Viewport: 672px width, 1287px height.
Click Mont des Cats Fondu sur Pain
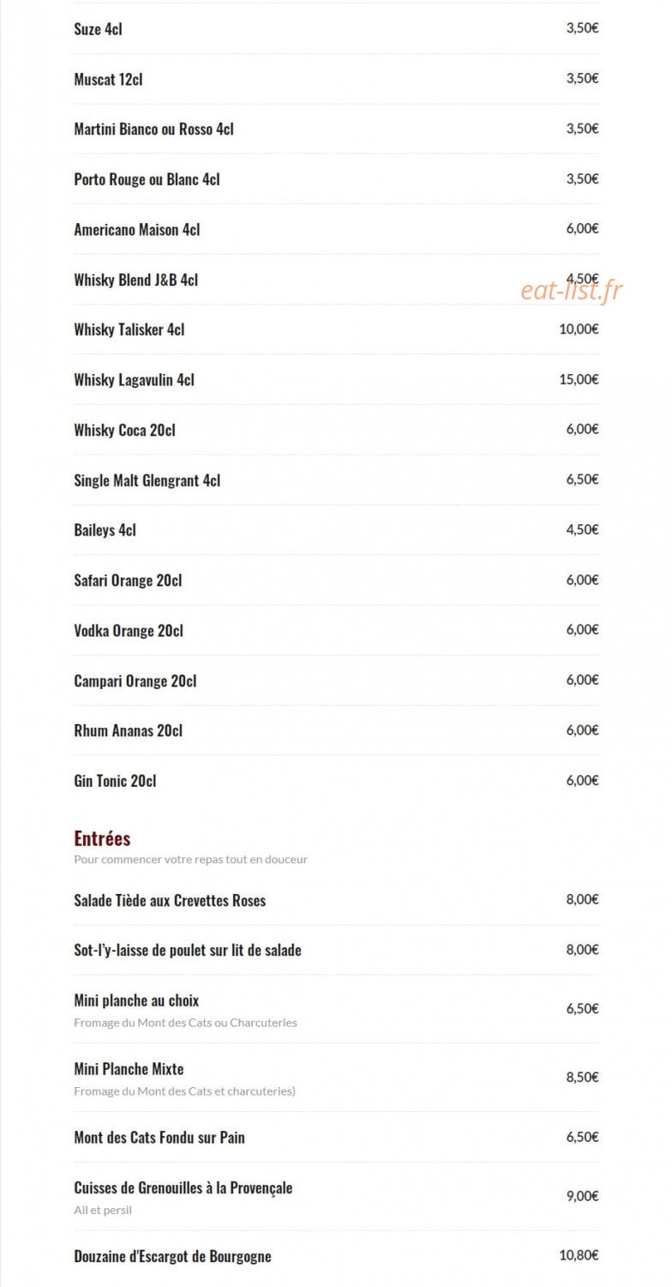coord(159,1139)
